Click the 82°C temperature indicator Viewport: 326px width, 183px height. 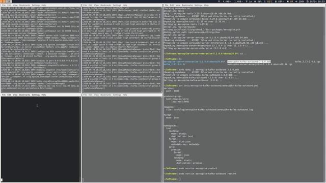[268, 1]
